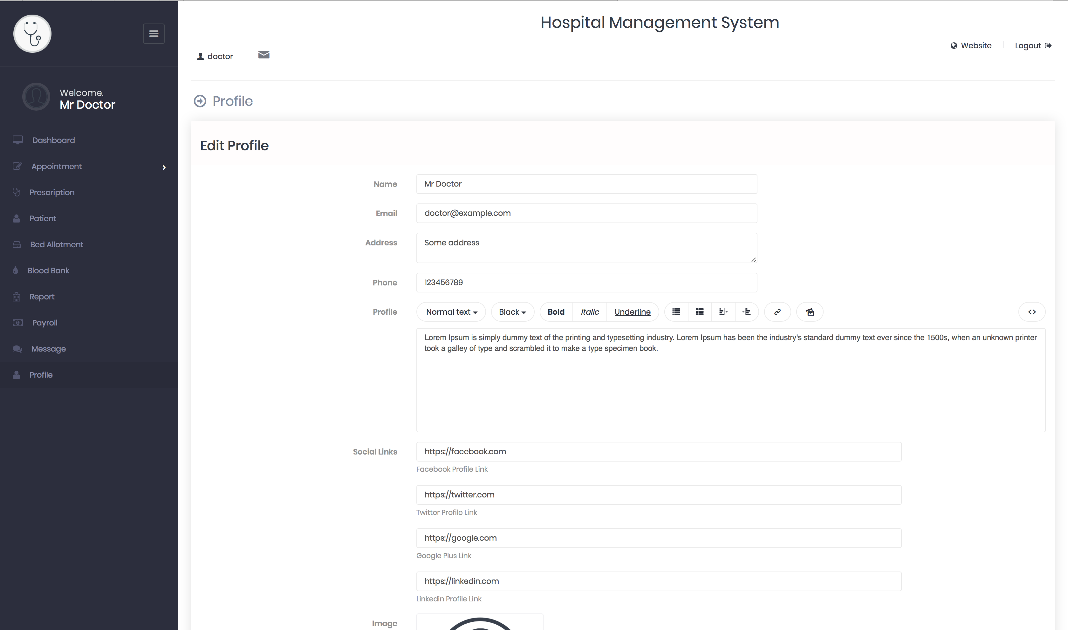Click the Payroll money icon

coord(18,323)
